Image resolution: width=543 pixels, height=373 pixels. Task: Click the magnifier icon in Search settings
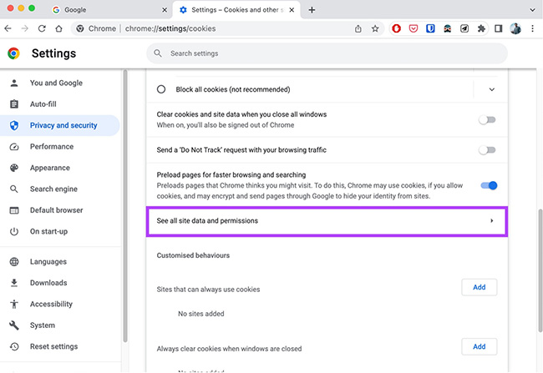click(x=158, y=53)
